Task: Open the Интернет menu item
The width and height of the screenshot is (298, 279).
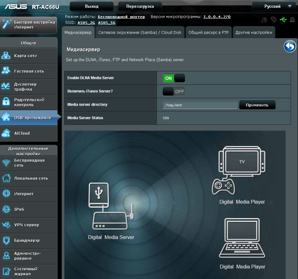Action: tap(29, 194)
